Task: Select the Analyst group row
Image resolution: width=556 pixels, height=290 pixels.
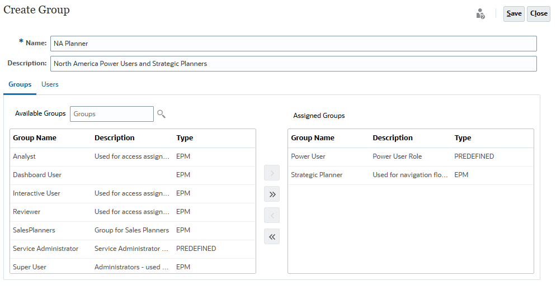Action: (25, 156)
